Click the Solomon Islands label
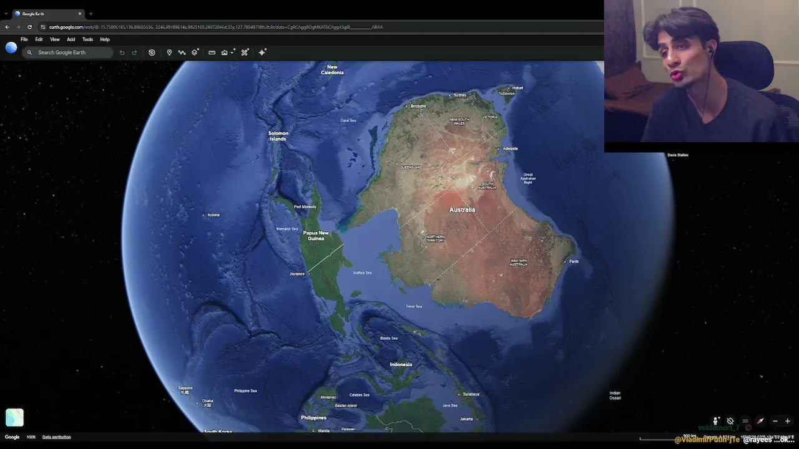Viewport: 799px width, 449px height. (278, 136)
